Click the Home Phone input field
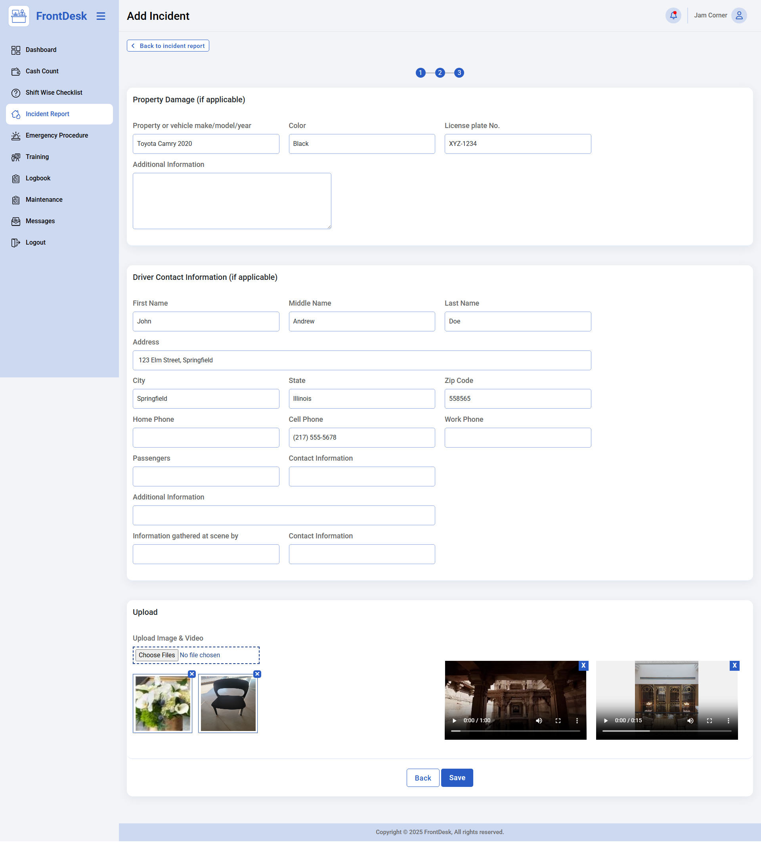The height and width of the screenshot is (842, 761). (x=206, y=437)
